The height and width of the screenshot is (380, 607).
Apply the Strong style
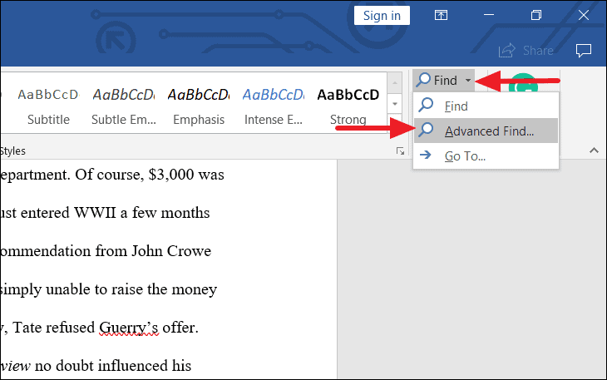348,106
